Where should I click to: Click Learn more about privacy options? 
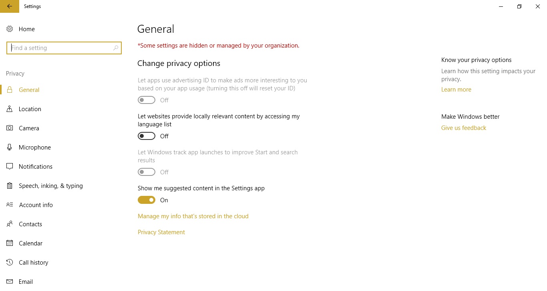[456, 90]
